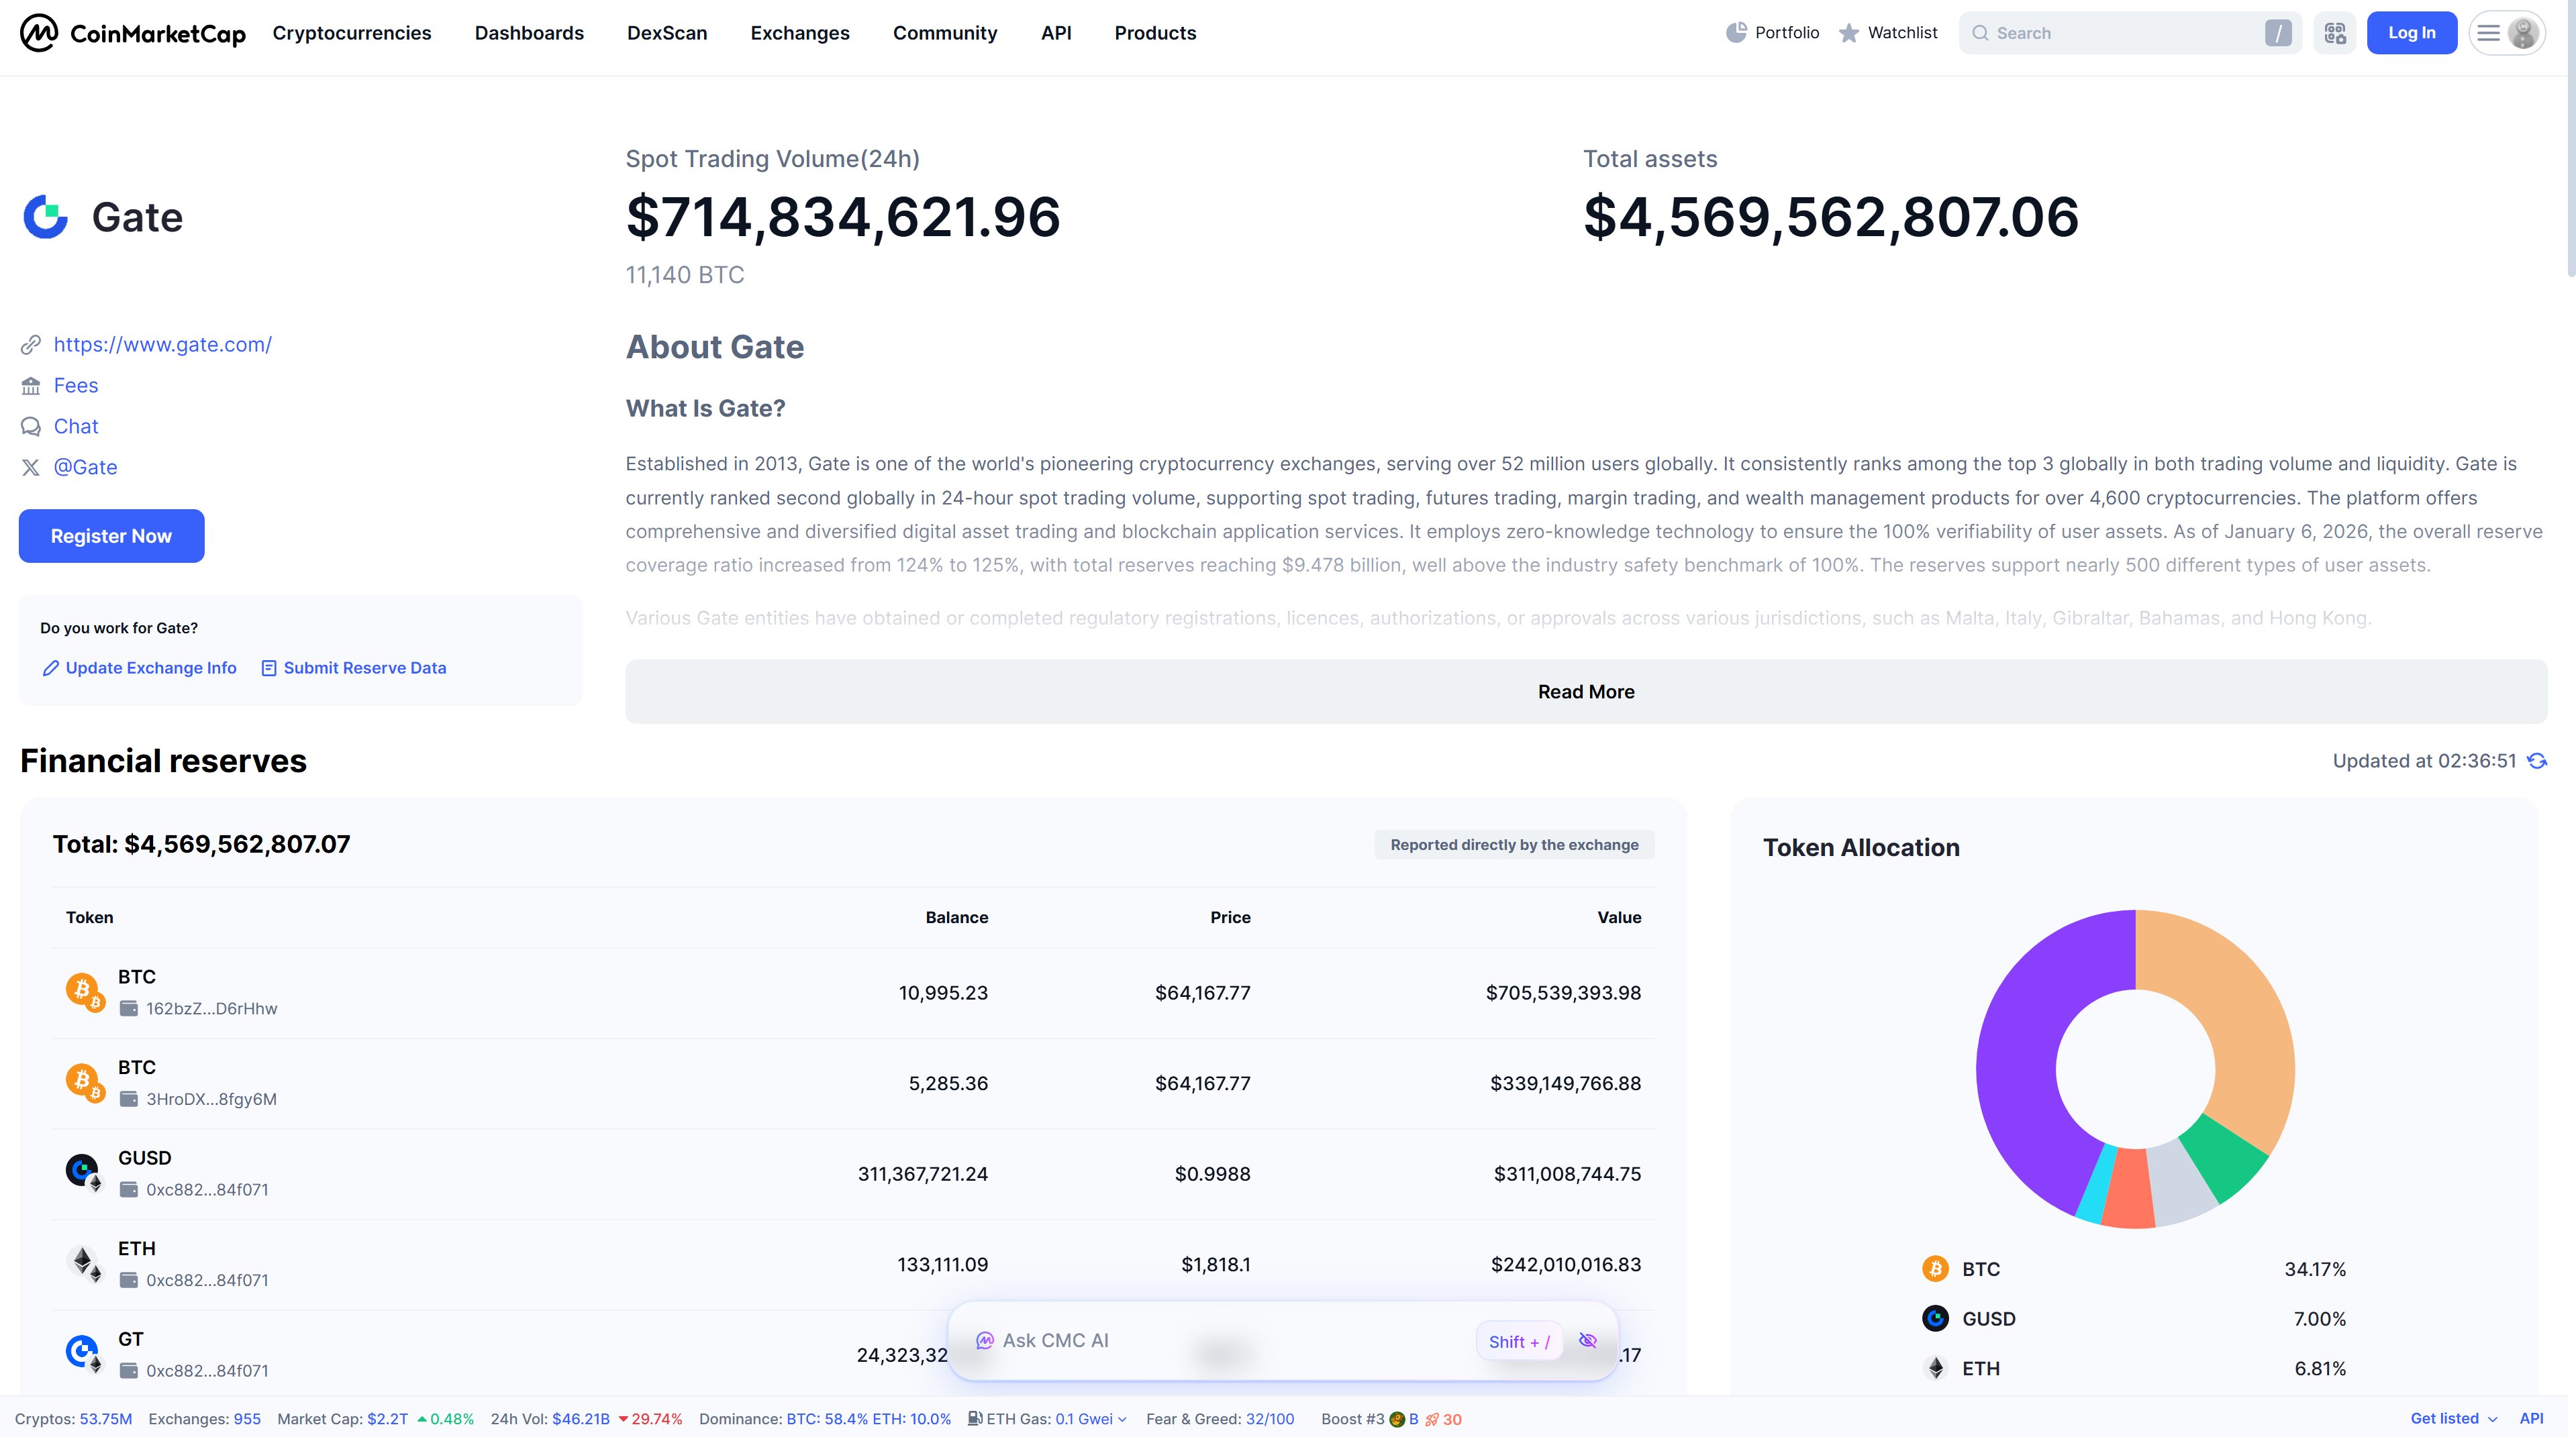Expand About Gate with Read More
2576x1437 pixels.
(1586, 692)
